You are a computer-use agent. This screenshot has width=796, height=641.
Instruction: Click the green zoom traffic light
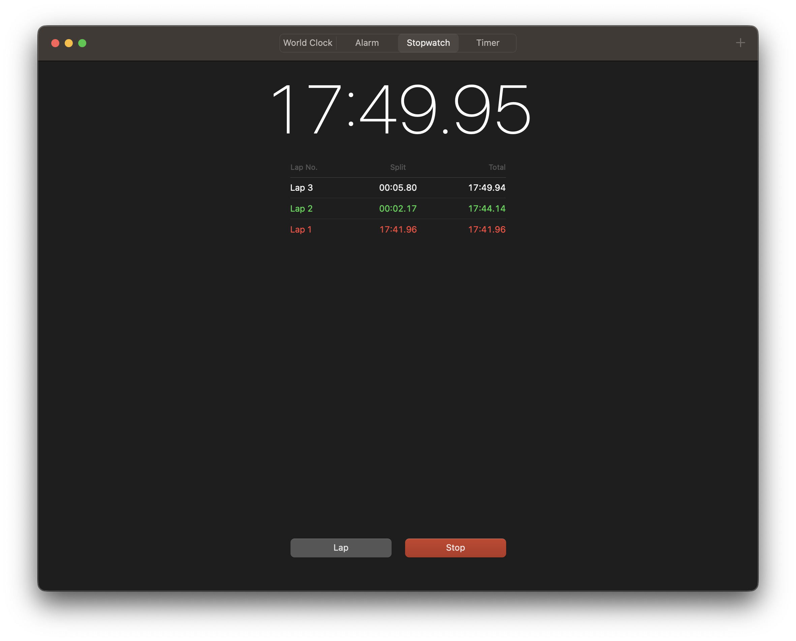[82, 43]
